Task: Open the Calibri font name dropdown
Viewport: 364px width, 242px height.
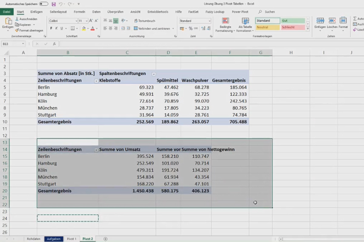Action: (x=76, y=21)
